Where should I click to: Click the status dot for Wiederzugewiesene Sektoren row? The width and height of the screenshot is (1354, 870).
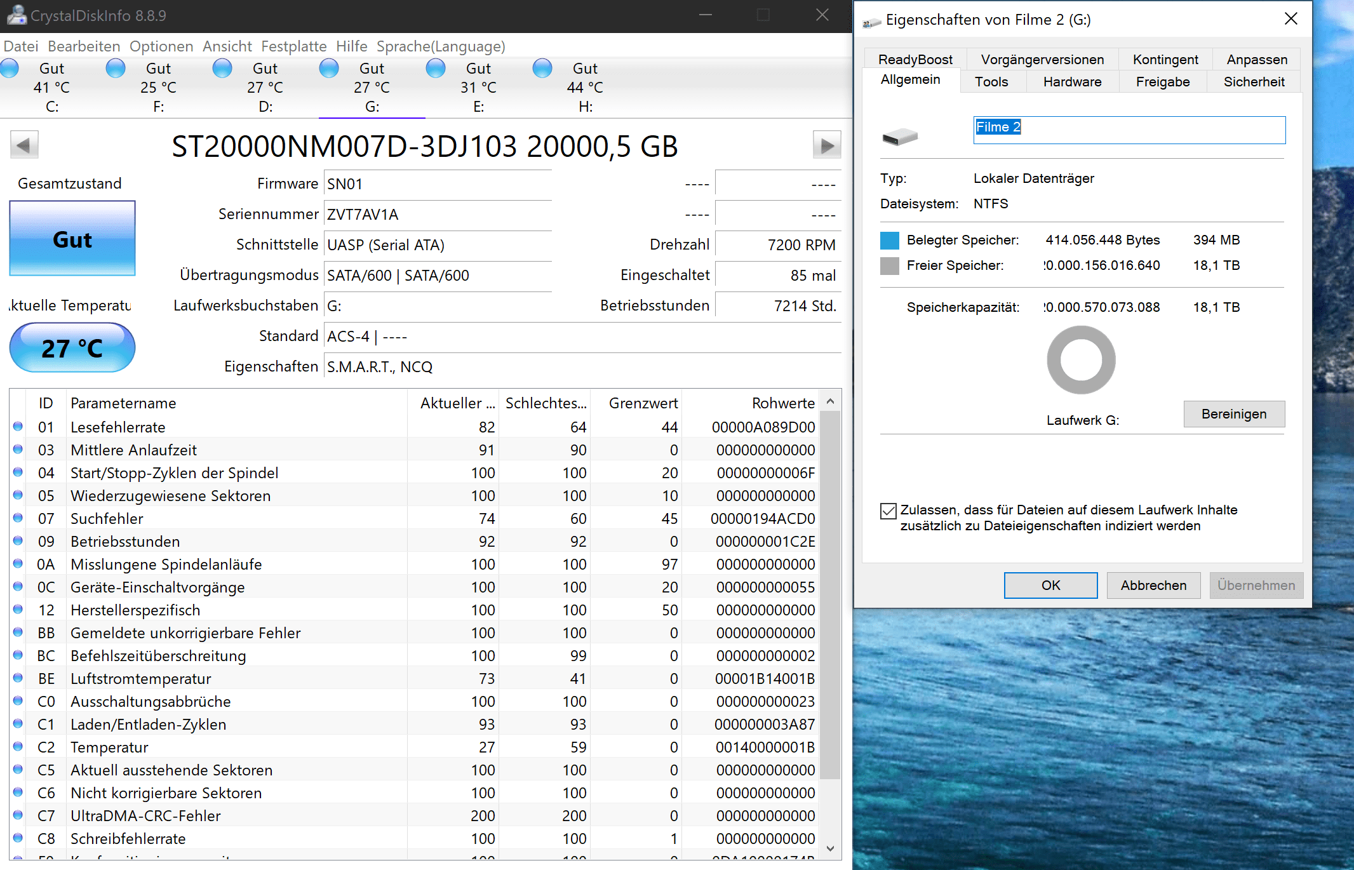point(18,495)
